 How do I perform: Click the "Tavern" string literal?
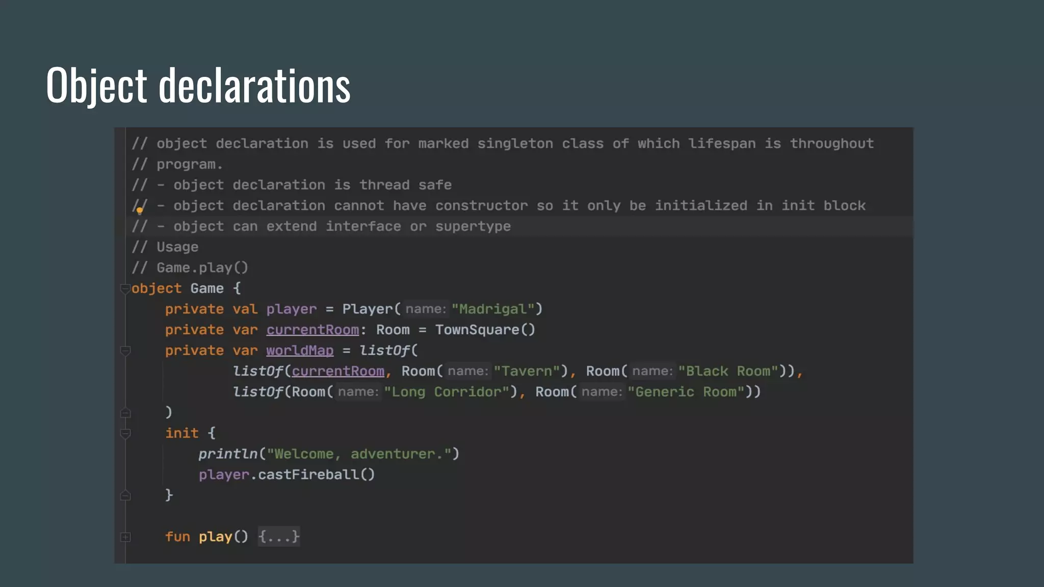coord(527,371)
